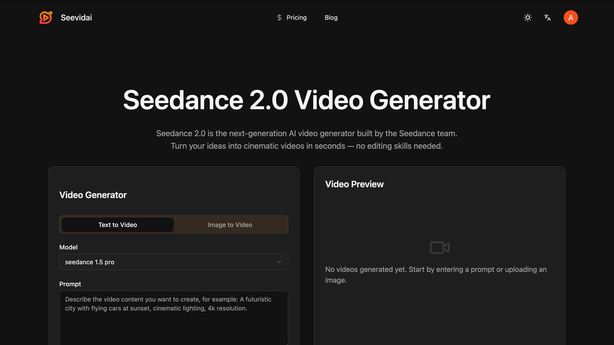Click the Seedance 2.0 Video Generator heading
Image resolution: width=614 pixels, height=345 pixels.
click(x=307, y=100)
